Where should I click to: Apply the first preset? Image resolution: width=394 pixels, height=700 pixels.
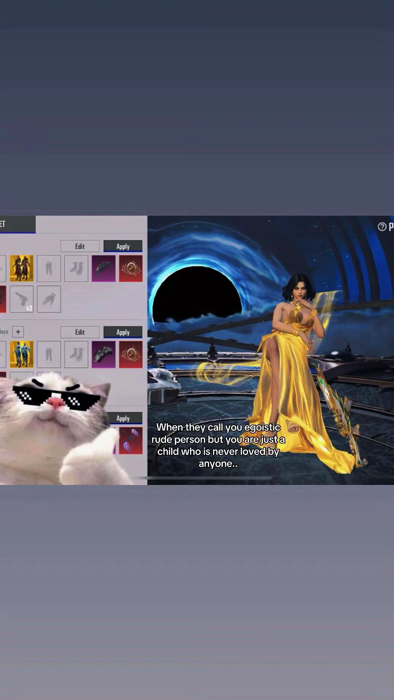click(123, 246)
